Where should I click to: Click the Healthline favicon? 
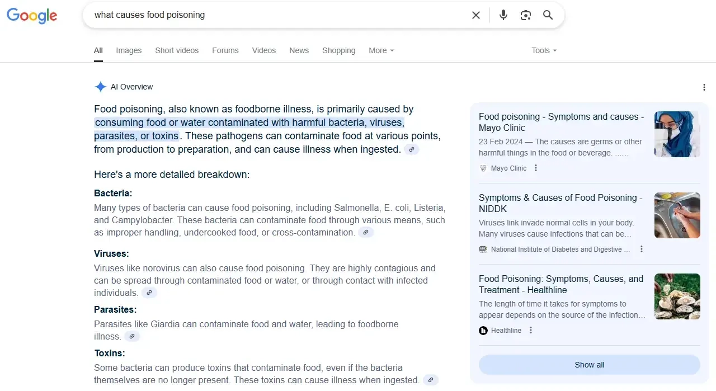pos(483,331)
